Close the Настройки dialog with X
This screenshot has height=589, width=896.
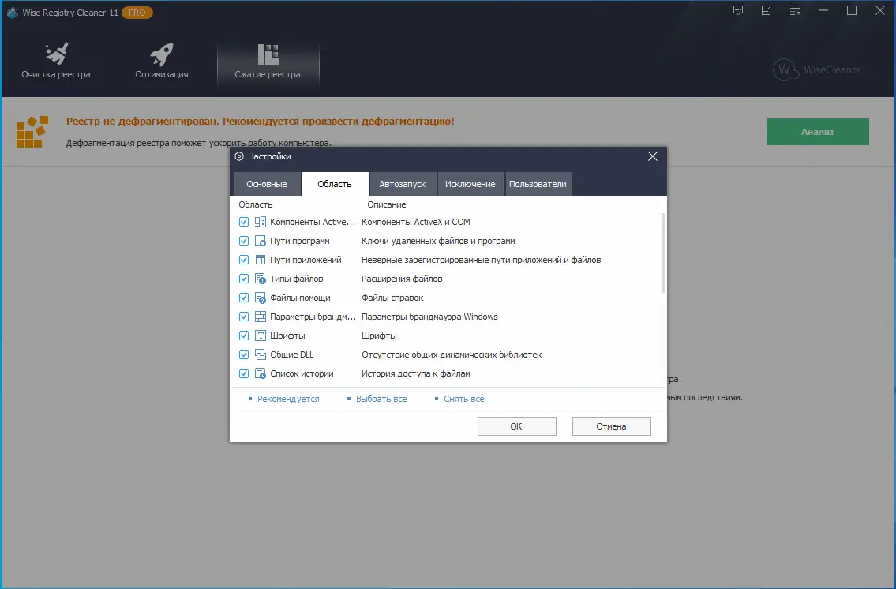pos(653,156)
